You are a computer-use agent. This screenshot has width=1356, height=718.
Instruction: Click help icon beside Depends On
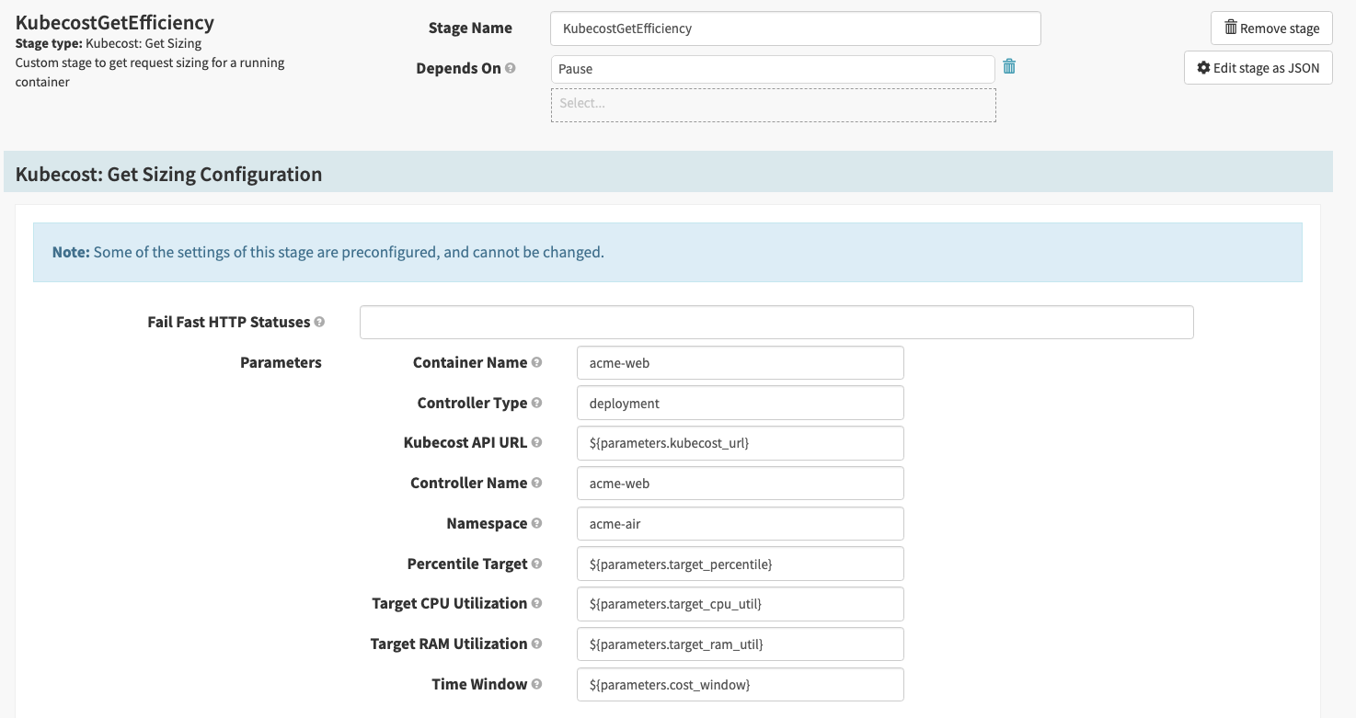[511, 68]
